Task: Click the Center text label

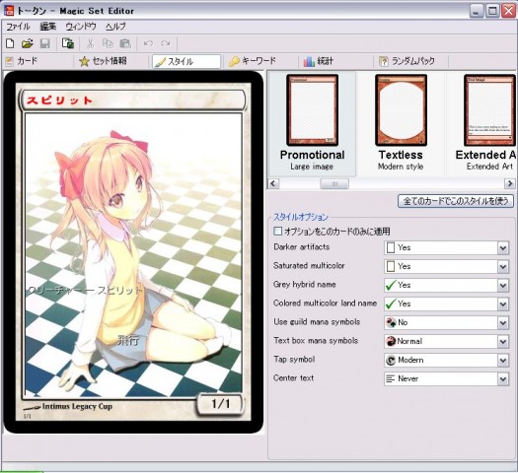Action: pos(293,378)
